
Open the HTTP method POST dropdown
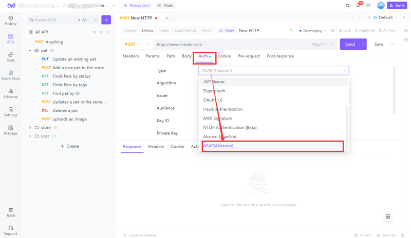pyautogui.click(x=137, y=44)
